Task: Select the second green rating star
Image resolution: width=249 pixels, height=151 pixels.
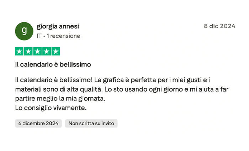Action: tap(28, 51)
